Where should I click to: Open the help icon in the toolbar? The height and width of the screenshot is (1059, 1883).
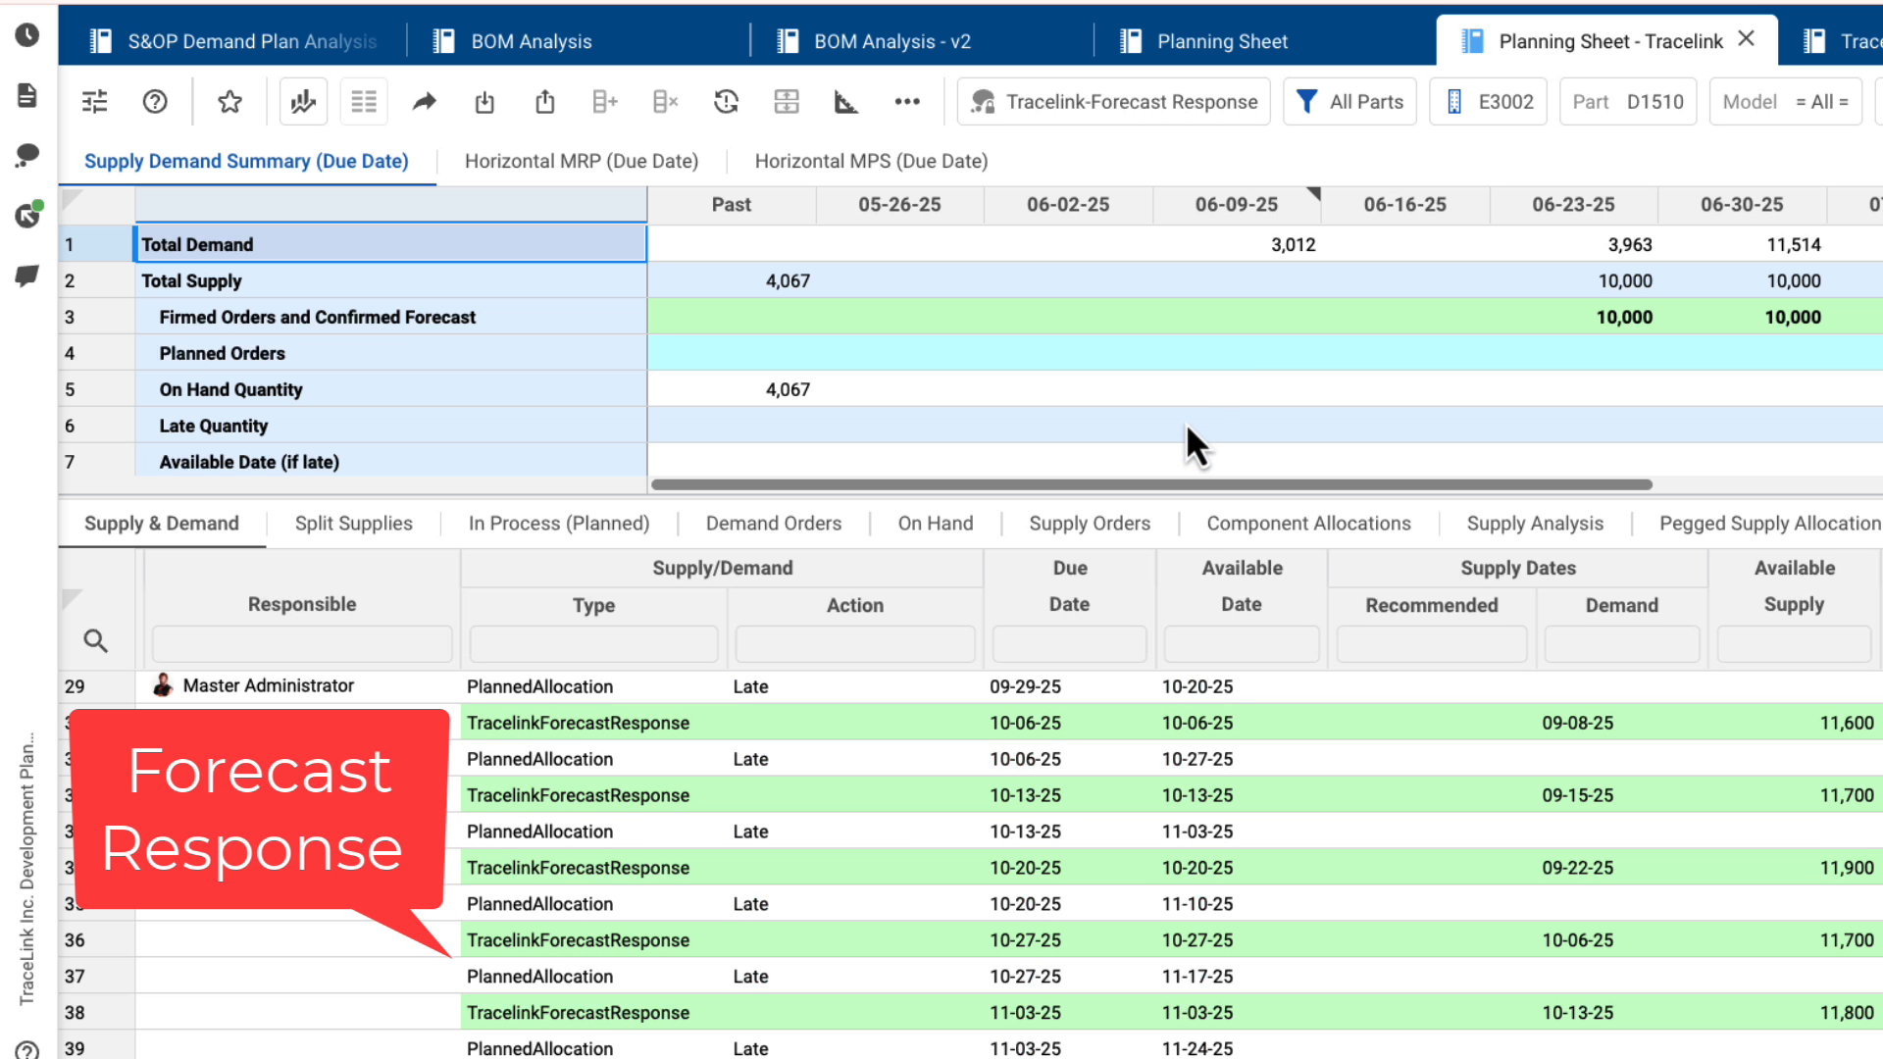154,101
